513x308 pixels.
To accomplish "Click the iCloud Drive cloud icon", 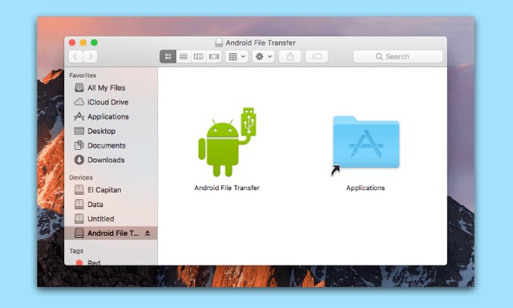I will pos(79,102).
